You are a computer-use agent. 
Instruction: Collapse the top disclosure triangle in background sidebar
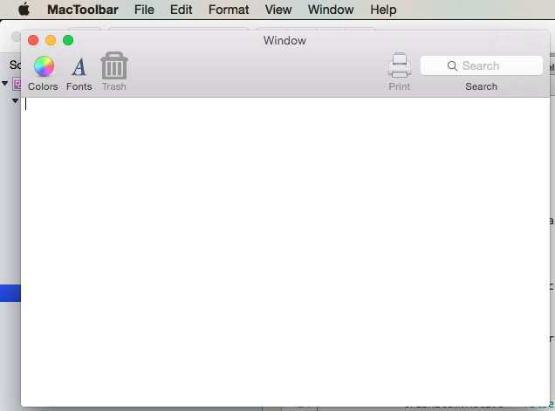coord(5,84)
